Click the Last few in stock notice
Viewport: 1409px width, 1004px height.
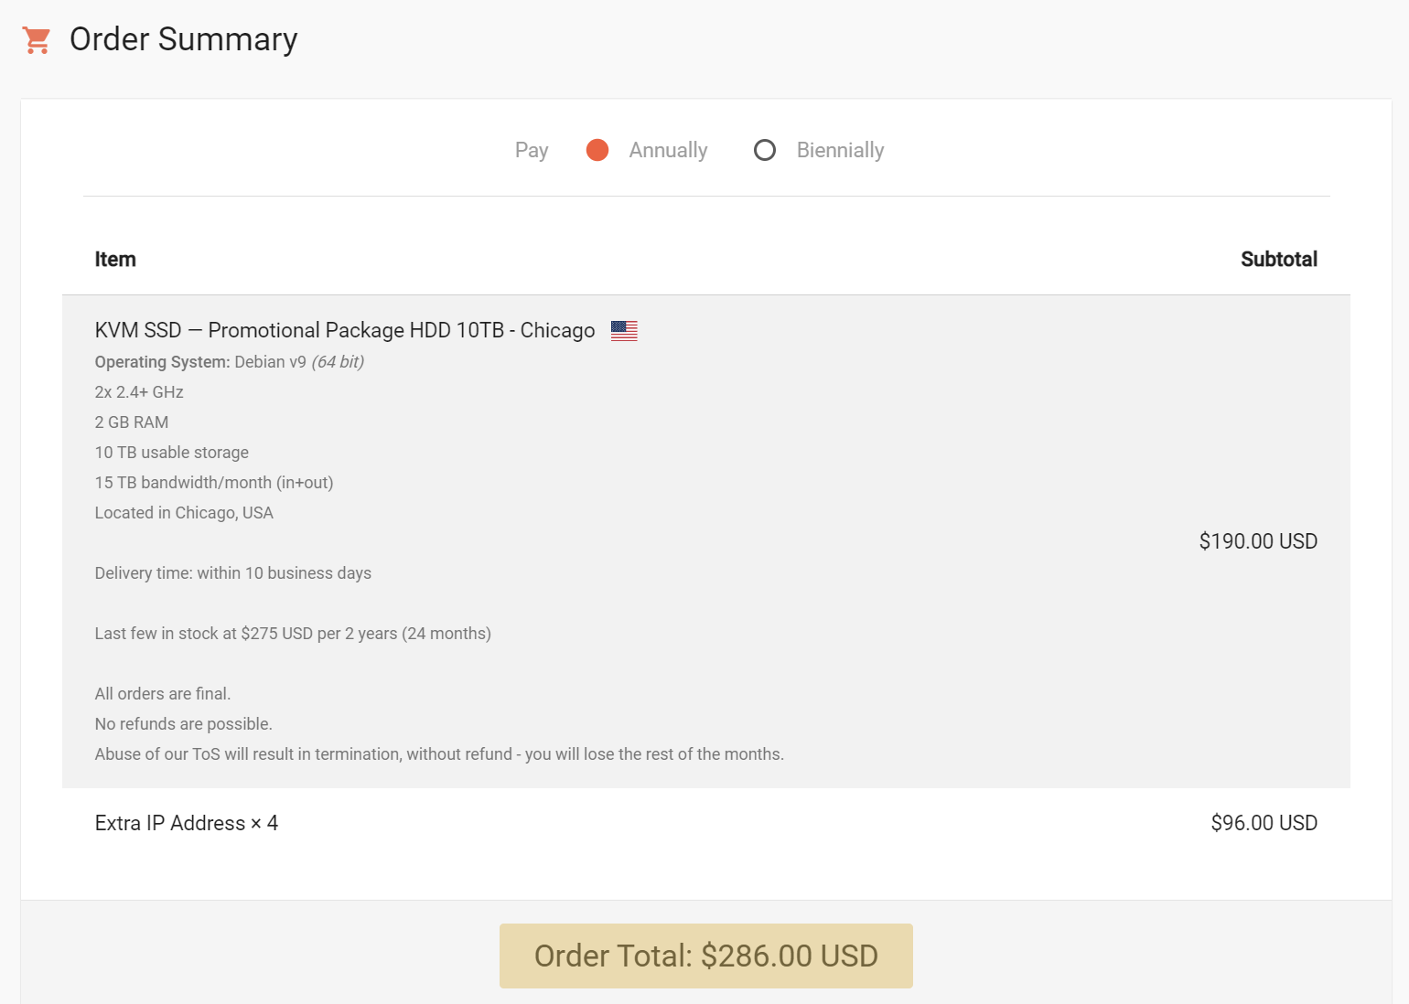(x=293, y=634)
